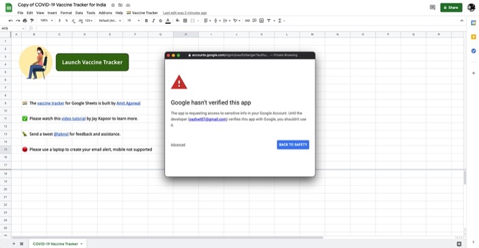Decrease decimal places icon

click(x=73, y=20)
